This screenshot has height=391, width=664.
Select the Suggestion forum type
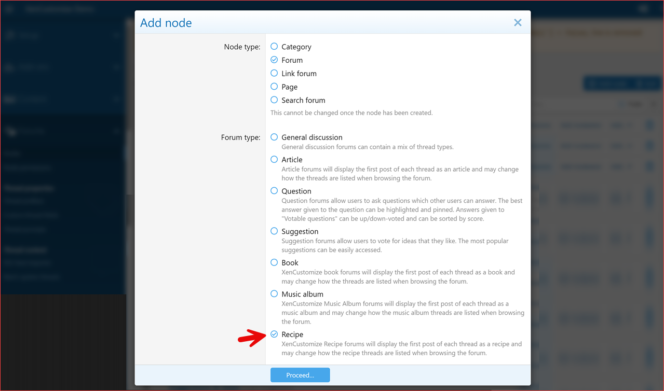[x=274, y=231]
